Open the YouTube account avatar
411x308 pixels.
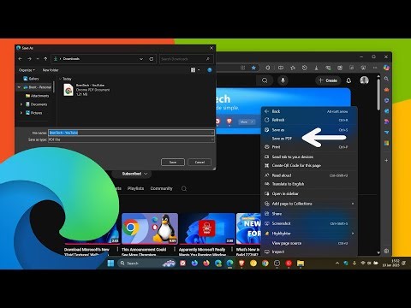tap(364, 80)
